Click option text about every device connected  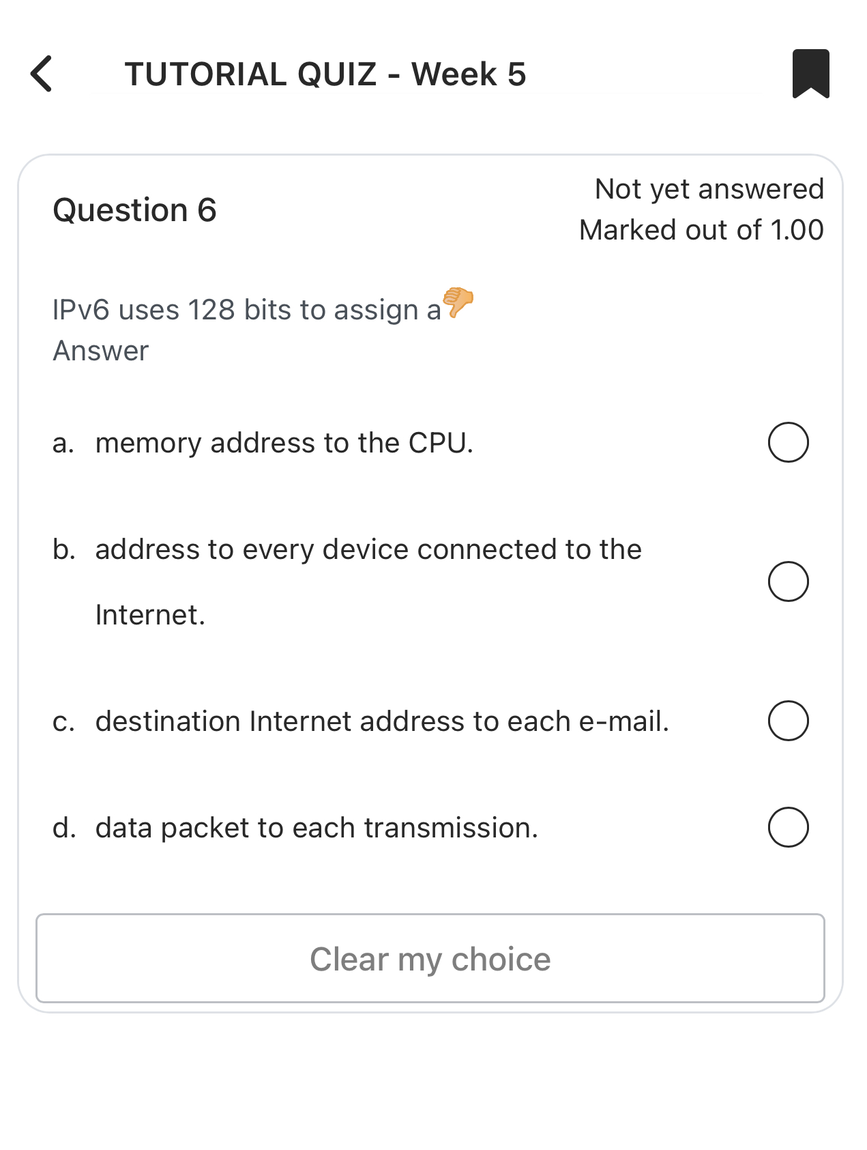pos(368,548)
